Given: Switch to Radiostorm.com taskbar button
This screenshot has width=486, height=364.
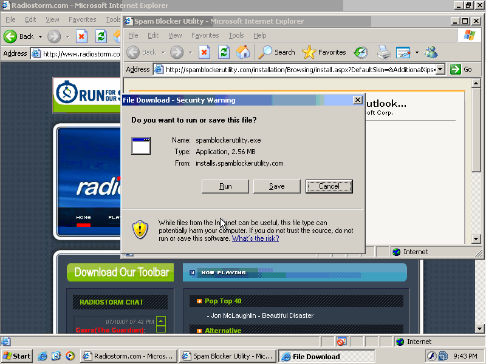Looking at the screenshot, I should click(x=129, y=356).
